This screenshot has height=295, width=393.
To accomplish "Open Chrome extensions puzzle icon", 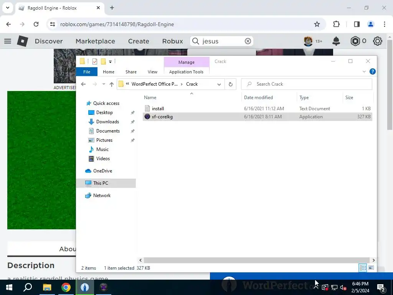I will click(x=336, y=24).
